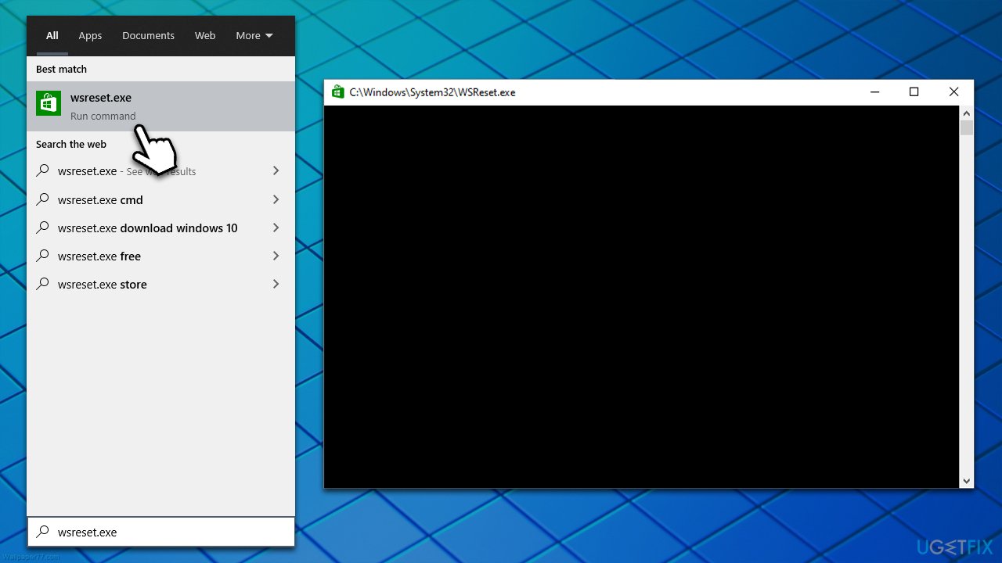This screenshot has width=1002, height=563.
Task: Click the magnifier icon beside "wsreset.exe cmd"
Action: click(x=43, y=199)
